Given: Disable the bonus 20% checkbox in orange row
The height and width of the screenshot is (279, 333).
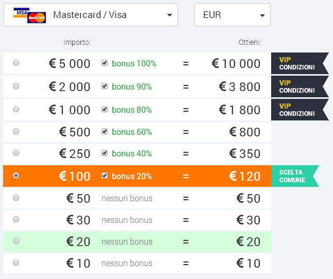Looking at the screenshot, I should point(105,176).
